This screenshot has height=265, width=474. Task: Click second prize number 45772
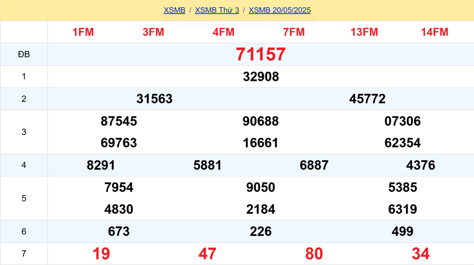point(367,99)
